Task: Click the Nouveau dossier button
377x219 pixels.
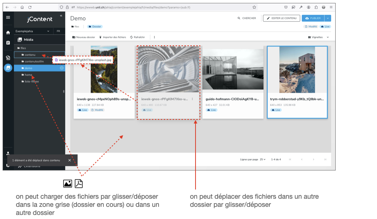Action: point(84,37)
